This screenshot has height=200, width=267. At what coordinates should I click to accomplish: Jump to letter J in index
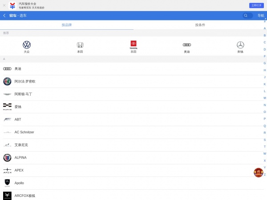[x=265, y=77]
